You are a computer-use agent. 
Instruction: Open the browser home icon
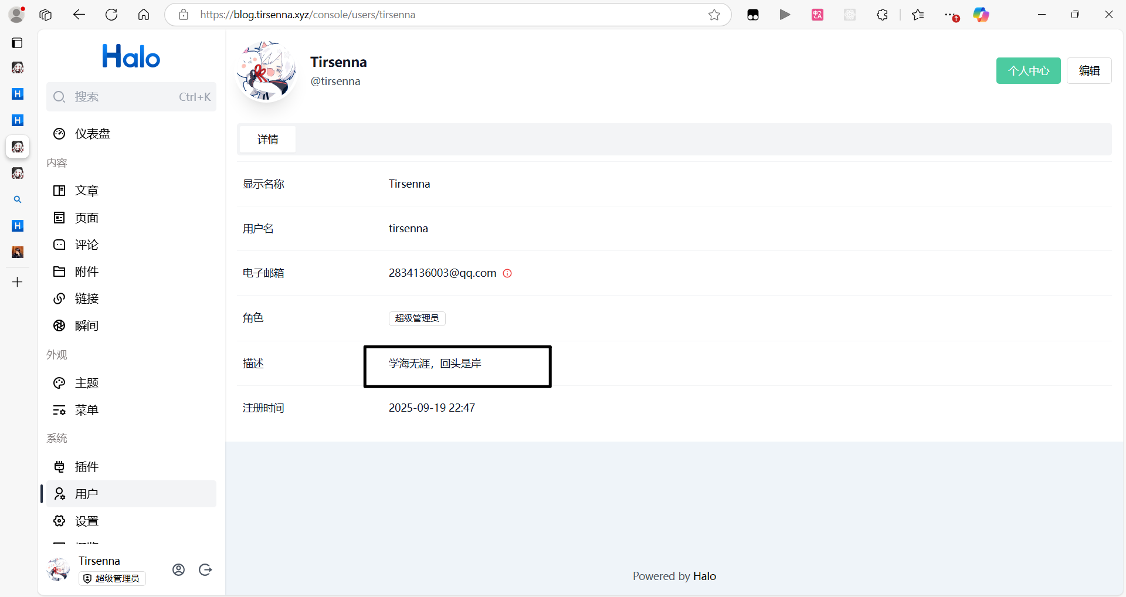tap(144, 15)
